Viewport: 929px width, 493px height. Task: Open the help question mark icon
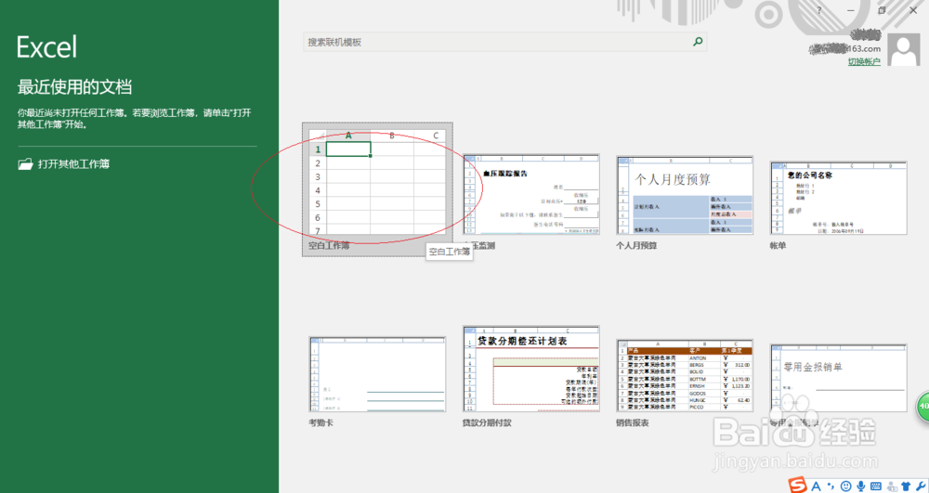(x=819, y=10)
